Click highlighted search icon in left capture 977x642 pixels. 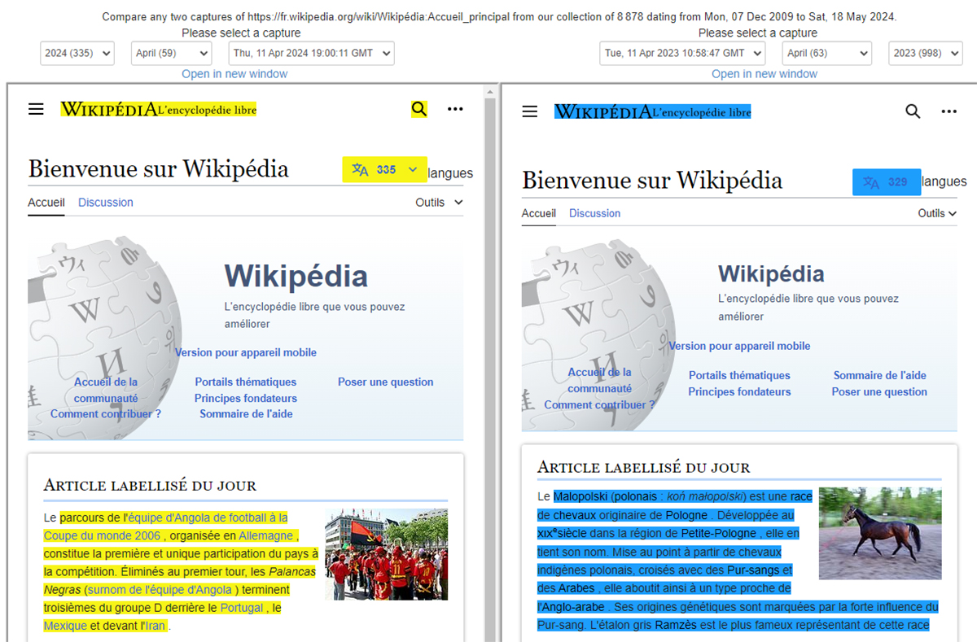click(x=418, y=109)
